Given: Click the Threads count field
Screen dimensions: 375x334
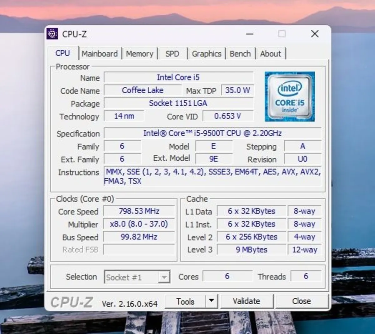Looking at the screenshot, I should pyautogui.click(x=306, y=276).
